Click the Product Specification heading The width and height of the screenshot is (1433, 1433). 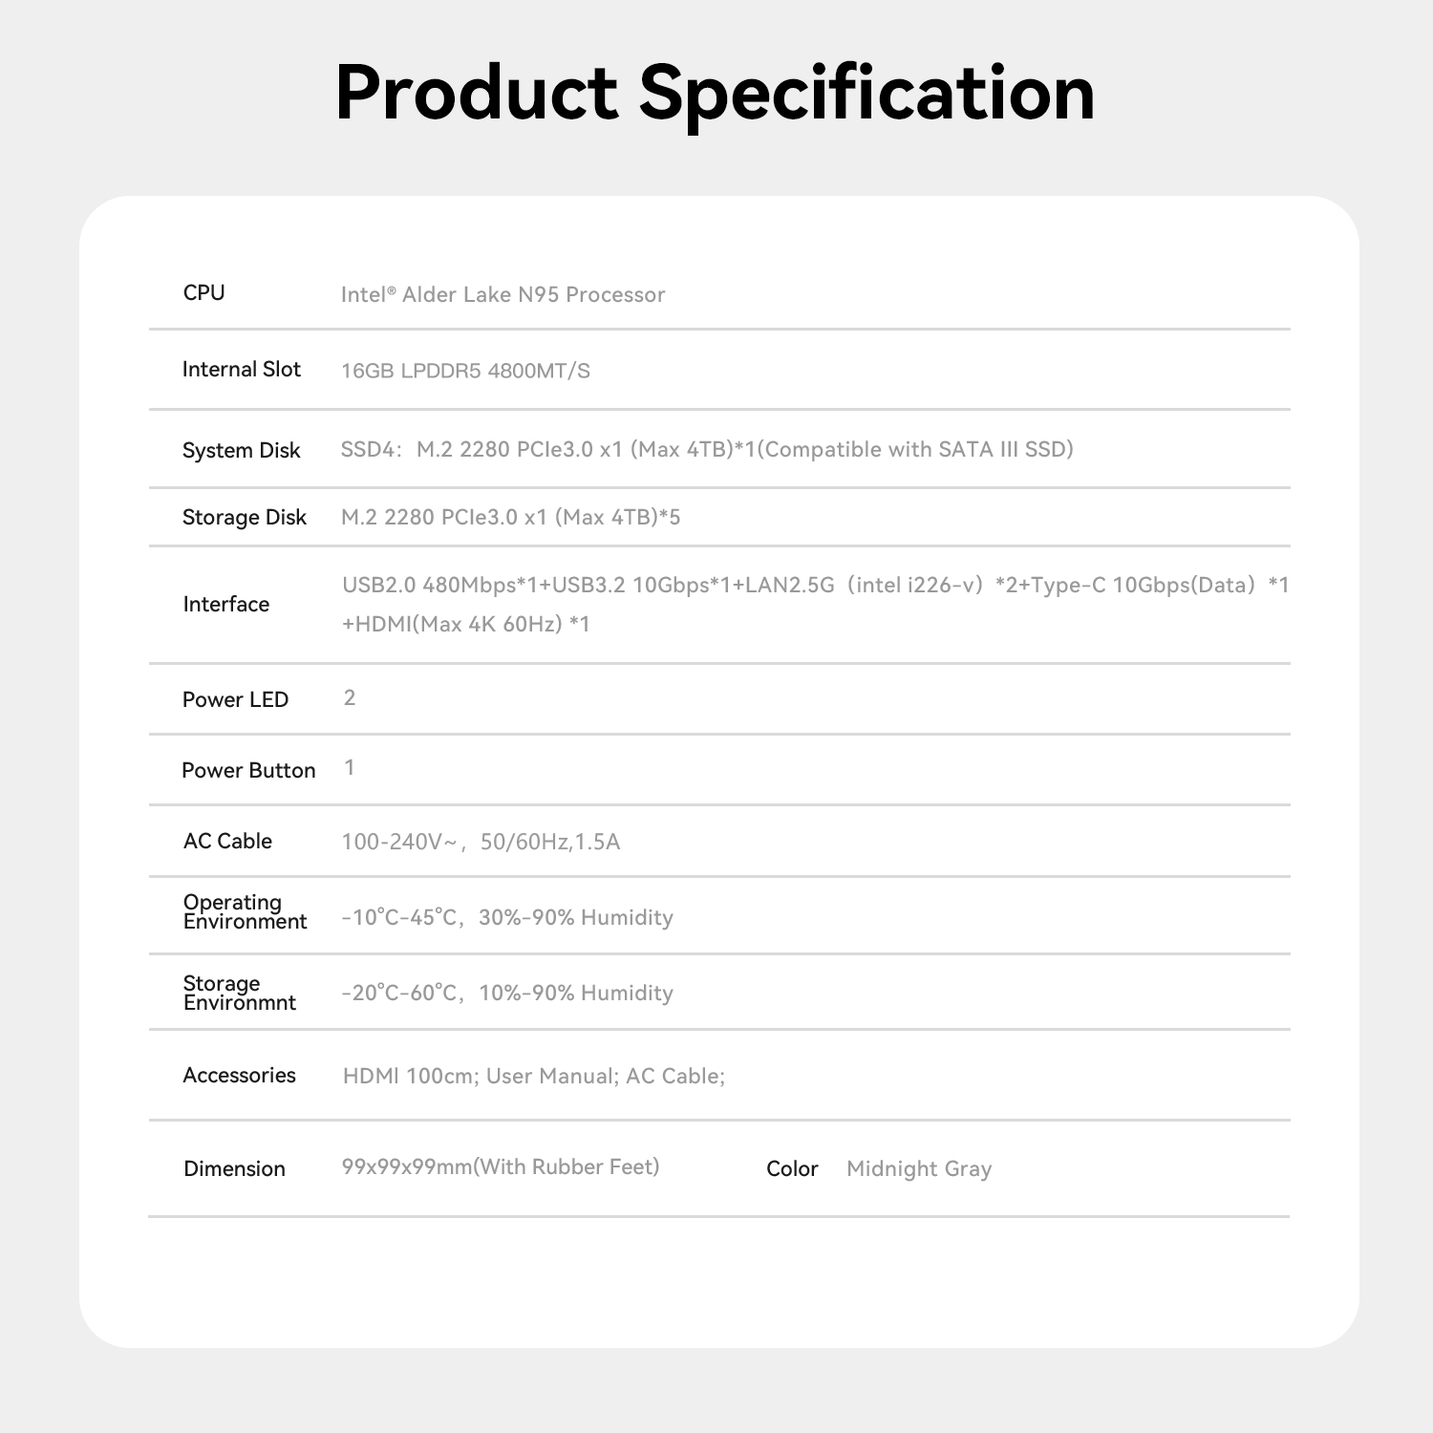(715, 93)
